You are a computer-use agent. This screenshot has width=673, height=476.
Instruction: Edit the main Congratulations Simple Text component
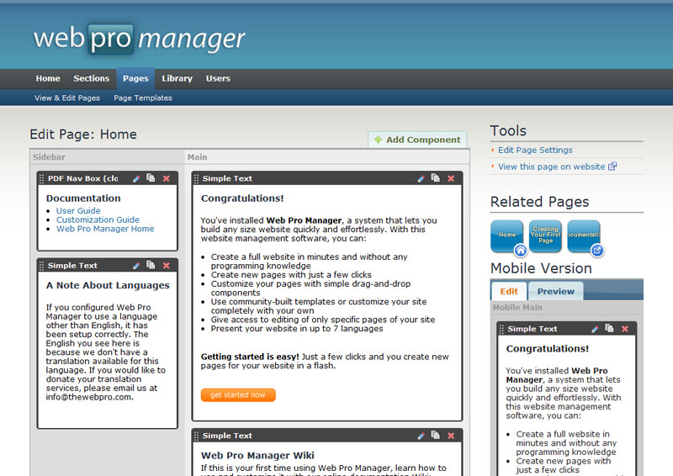click(x=421, y=178)
